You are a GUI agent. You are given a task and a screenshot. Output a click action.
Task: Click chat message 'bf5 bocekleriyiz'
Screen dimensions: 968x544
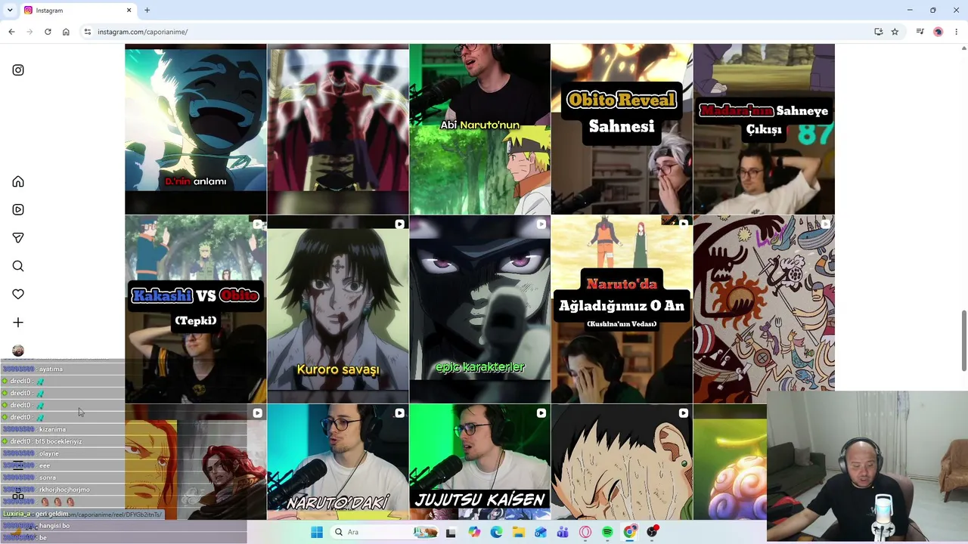click(x=58, y=441)
